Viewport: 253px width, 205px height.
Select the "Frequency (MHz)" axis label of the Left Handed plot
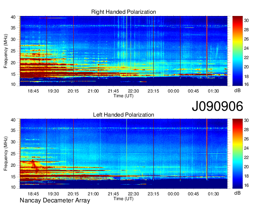click(x=6, y=154)
